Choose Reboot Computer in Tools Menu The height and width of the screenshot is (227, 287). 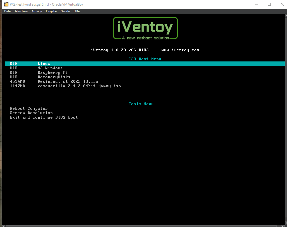29,108
